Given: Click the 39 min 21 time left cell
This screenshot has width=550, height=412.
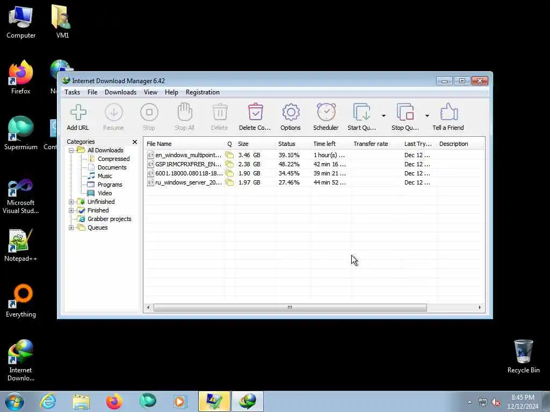Looking at the screenshot, I should pos(330,173).
